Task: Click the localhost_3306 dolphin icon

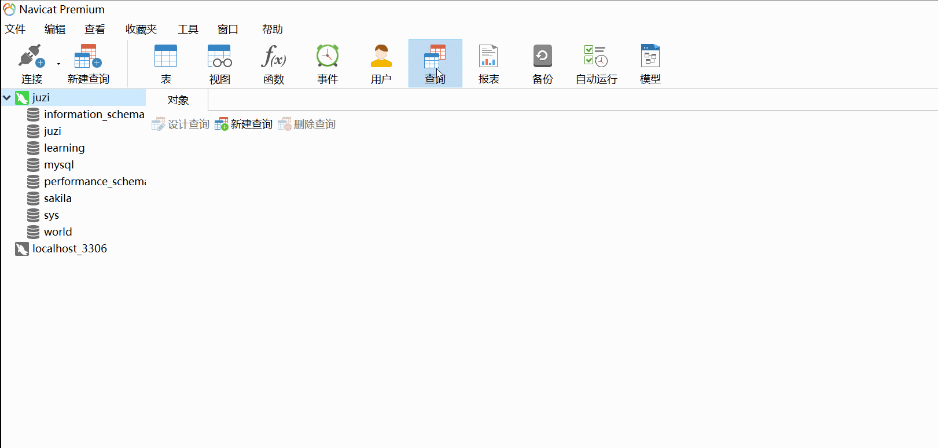Action: click(22, 249)
